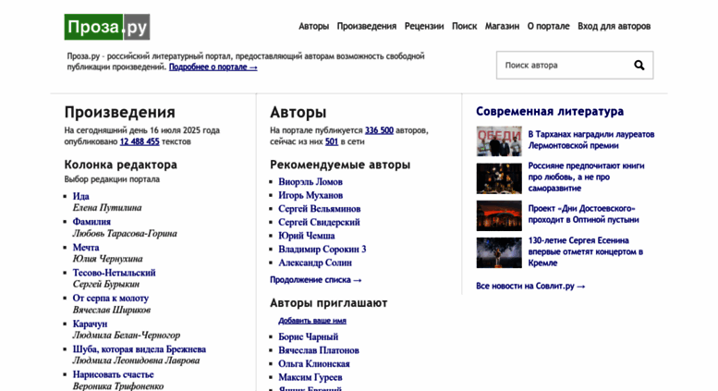Open author Максим Гуреев

(310, 377)
